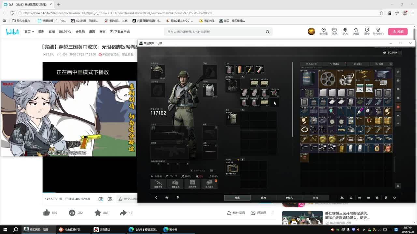Click the back arrow in the game's bottom bar
Image resolution: width=417 pixels, height=234 pixels.
156,198
